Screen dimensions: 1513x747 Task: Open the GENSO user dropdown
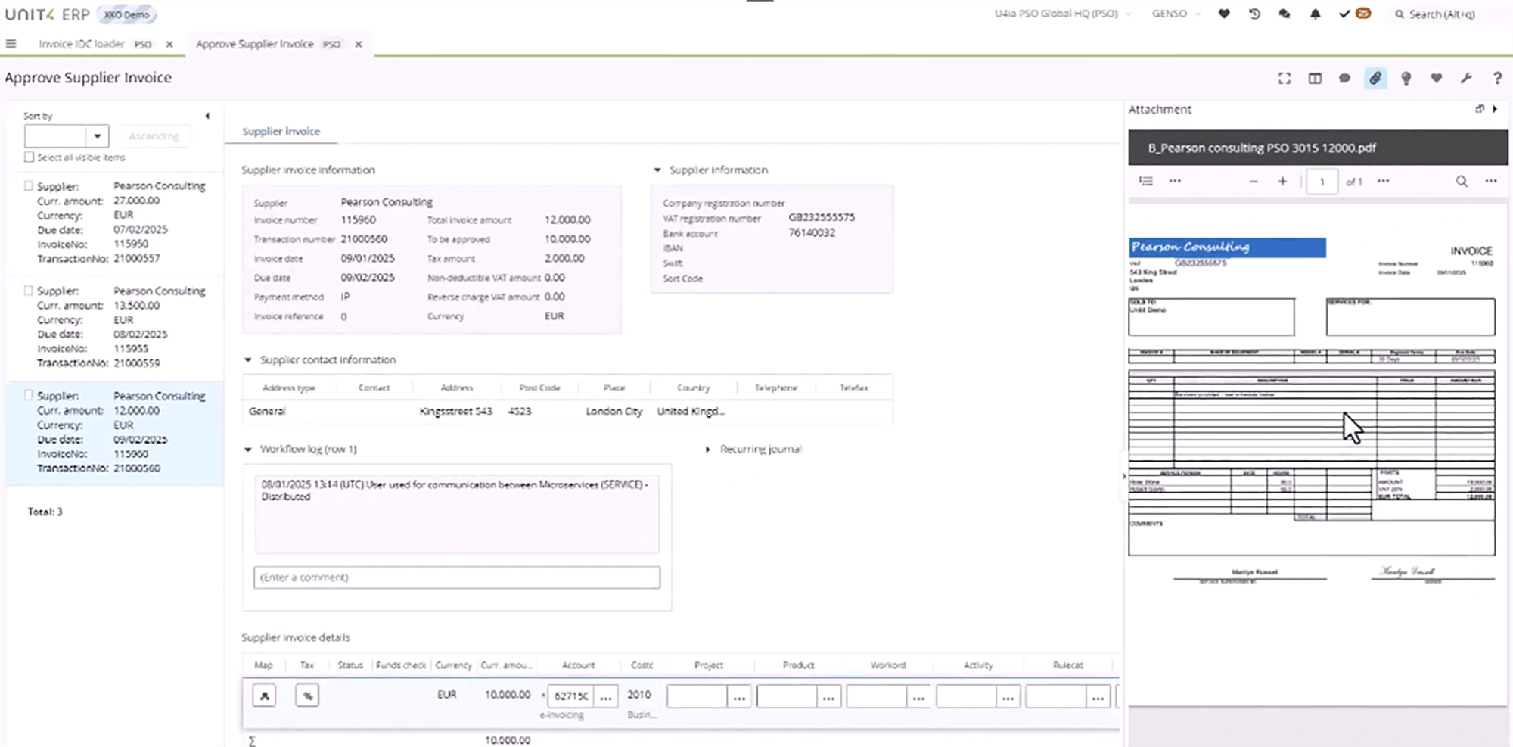[x=1176, y=14]
